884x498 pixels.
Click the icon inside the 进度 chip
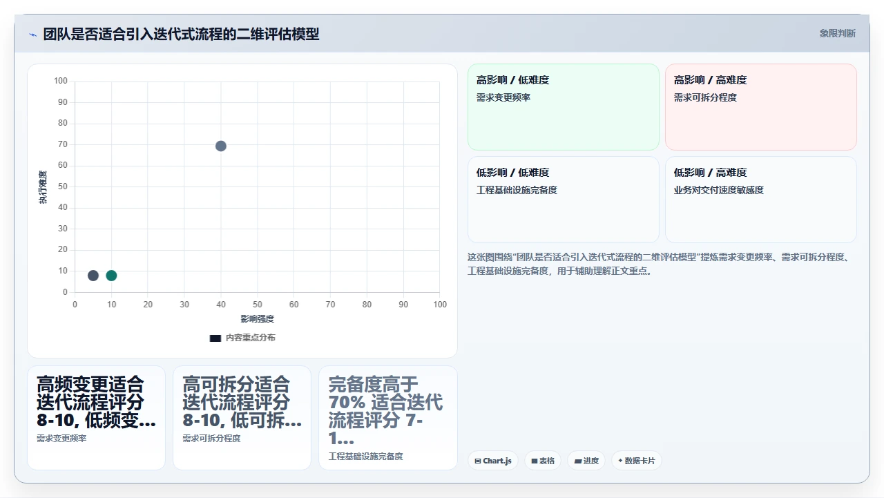577,461
